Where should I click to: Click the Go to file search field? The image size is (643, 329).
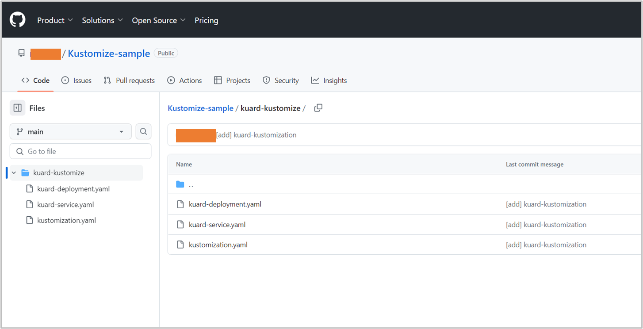(x=80, y=151)
